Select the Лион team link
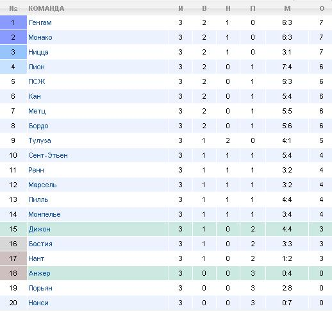This screenshot has height=311, width=332. (x=37, y=67)
